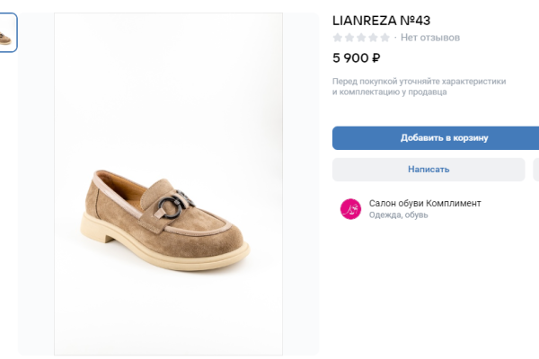Click the second rating star
This screenshot has width=539, height=359.
click(x=349, y=38)
